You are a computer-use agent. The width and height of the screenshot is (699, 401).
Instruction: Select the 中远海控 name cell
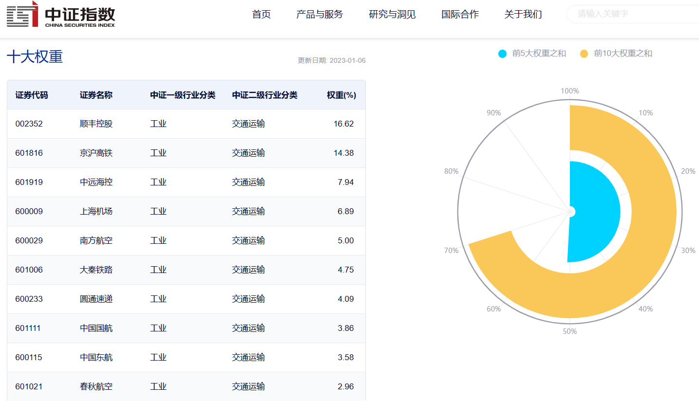(x=96, y=182)
